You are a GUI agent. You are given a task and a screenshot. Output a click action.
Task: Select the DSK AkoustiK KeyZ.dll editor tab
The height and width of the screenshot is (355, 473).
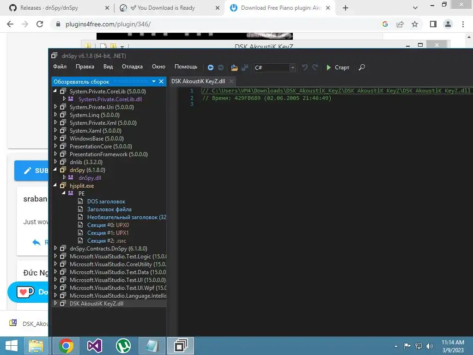(198, 81)
